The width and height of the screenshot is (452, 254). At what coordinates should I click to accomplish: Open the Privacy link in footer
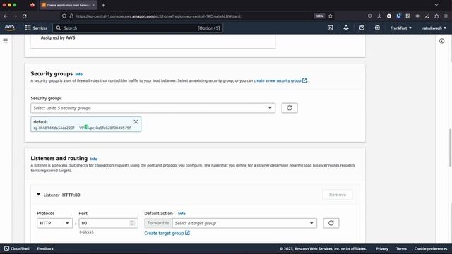pyautogui.click(x=382, y=248)
